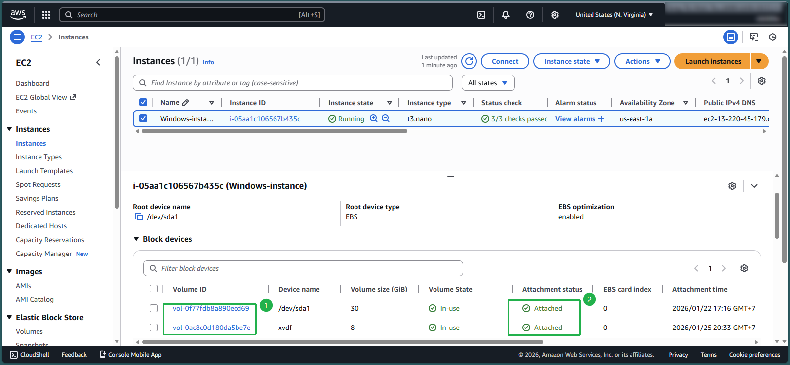Open the Actions dropdown
This screenshot has width=790, height=365.
tap(642, 61)
